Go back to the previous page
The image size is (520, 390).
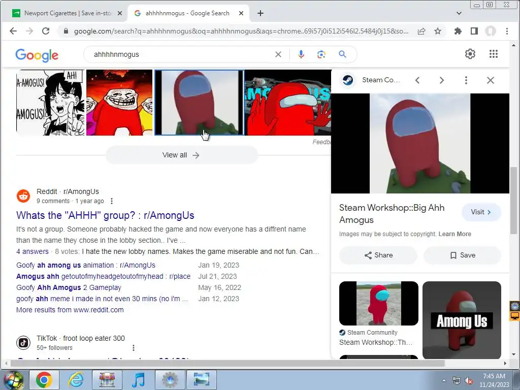(x=13, y=31)
